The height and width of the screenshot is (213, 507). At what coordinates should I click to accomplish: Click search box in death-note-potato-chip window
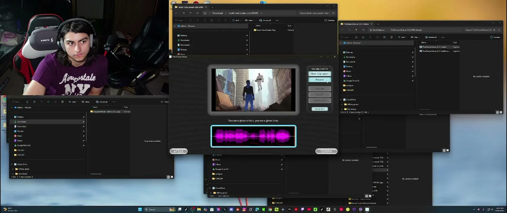pyautogui.click(x=316, y=13)
